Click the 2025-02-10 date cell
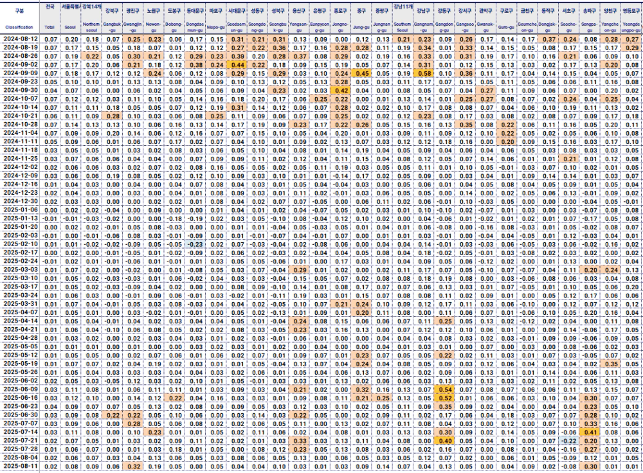 20,244
